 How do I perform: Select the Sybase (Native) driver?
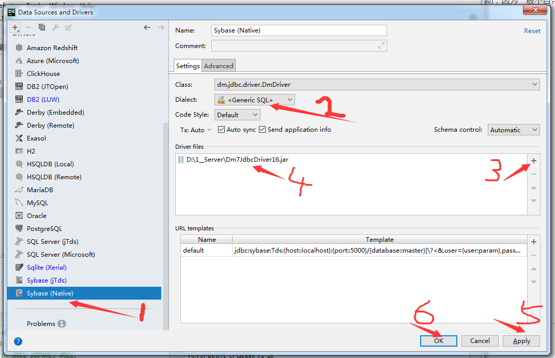[84, 293]
